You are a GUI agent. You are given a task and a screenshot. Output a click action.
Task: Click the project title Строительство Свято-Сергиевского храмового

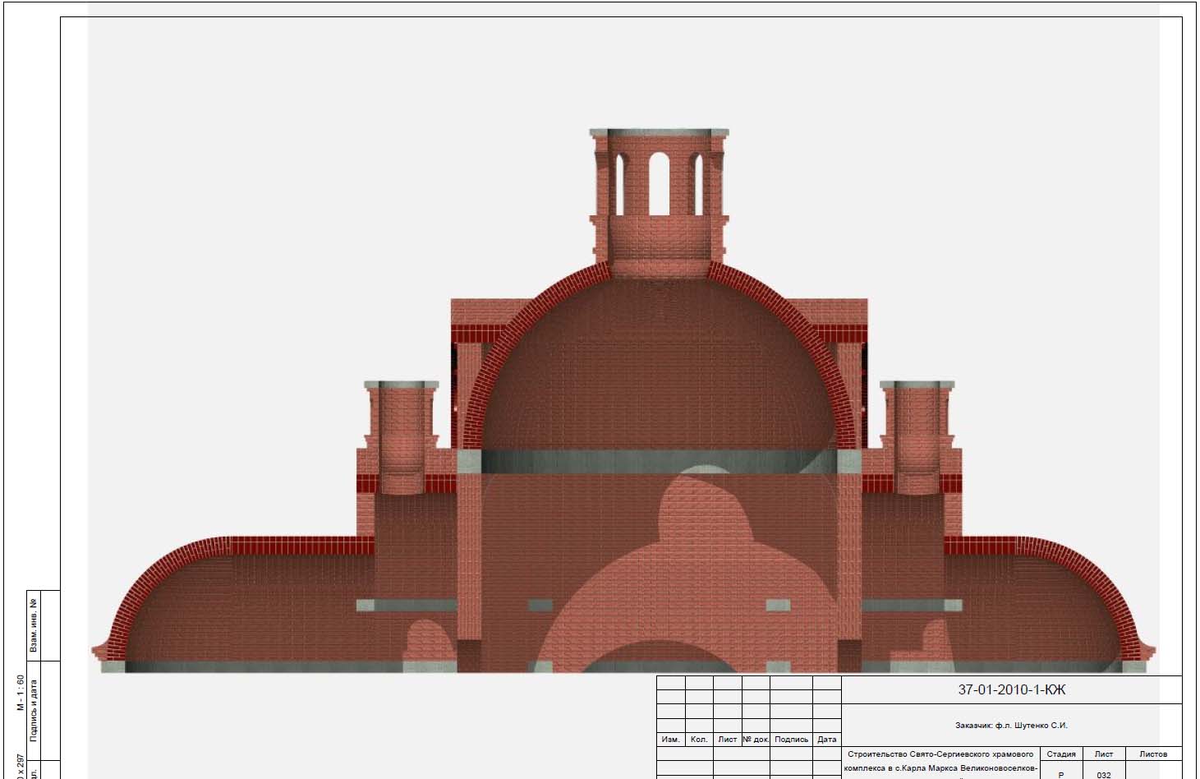pyautogui.click(x=939, y=754)
